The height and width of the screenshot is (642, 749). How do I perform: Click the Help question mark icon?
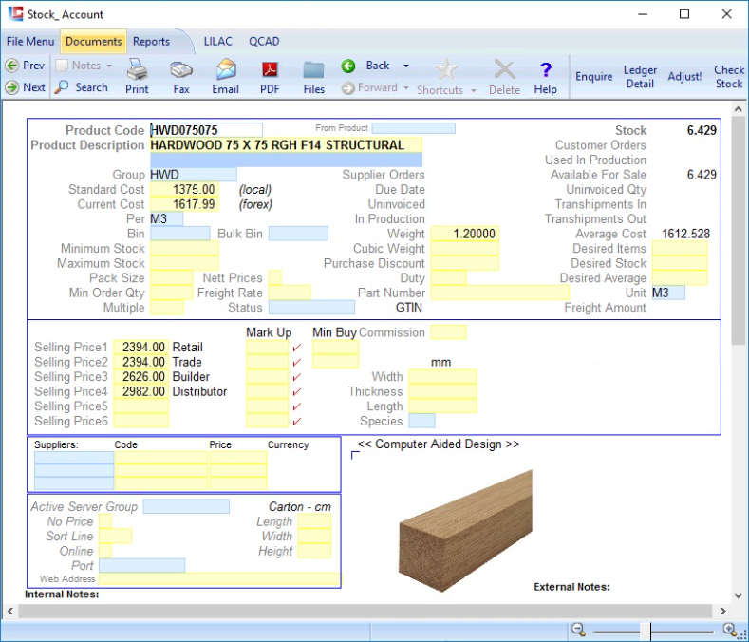click(545, 70)
